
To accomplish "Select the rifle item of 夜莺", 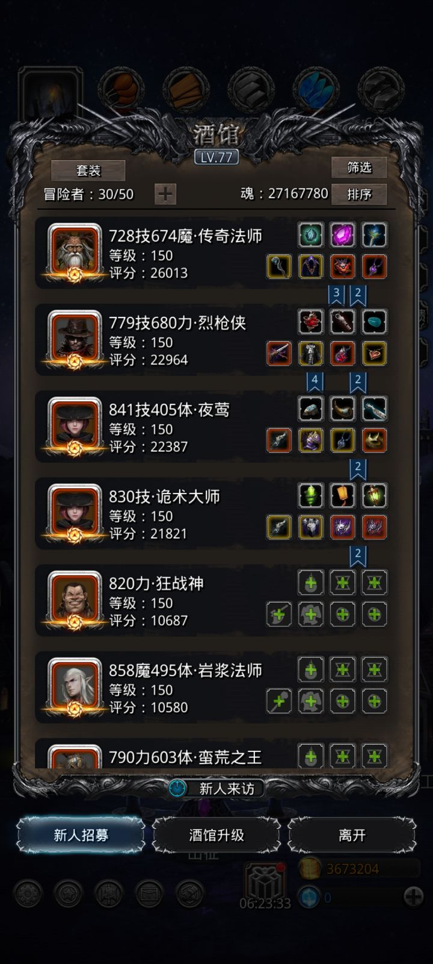I will (375, 408).
